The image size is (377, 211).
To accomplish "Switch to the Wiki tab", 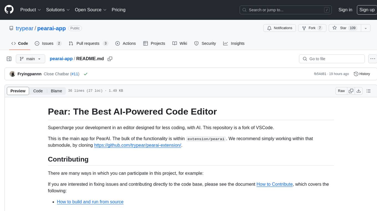I will pos(180,43).
